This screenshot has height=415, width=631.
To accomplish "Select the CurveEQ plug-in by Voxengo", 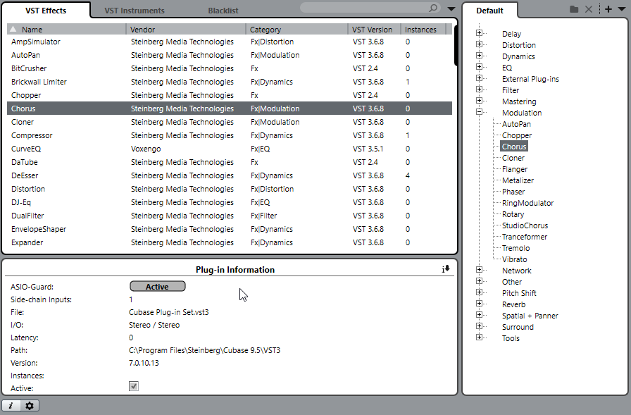I will point(230,149).
